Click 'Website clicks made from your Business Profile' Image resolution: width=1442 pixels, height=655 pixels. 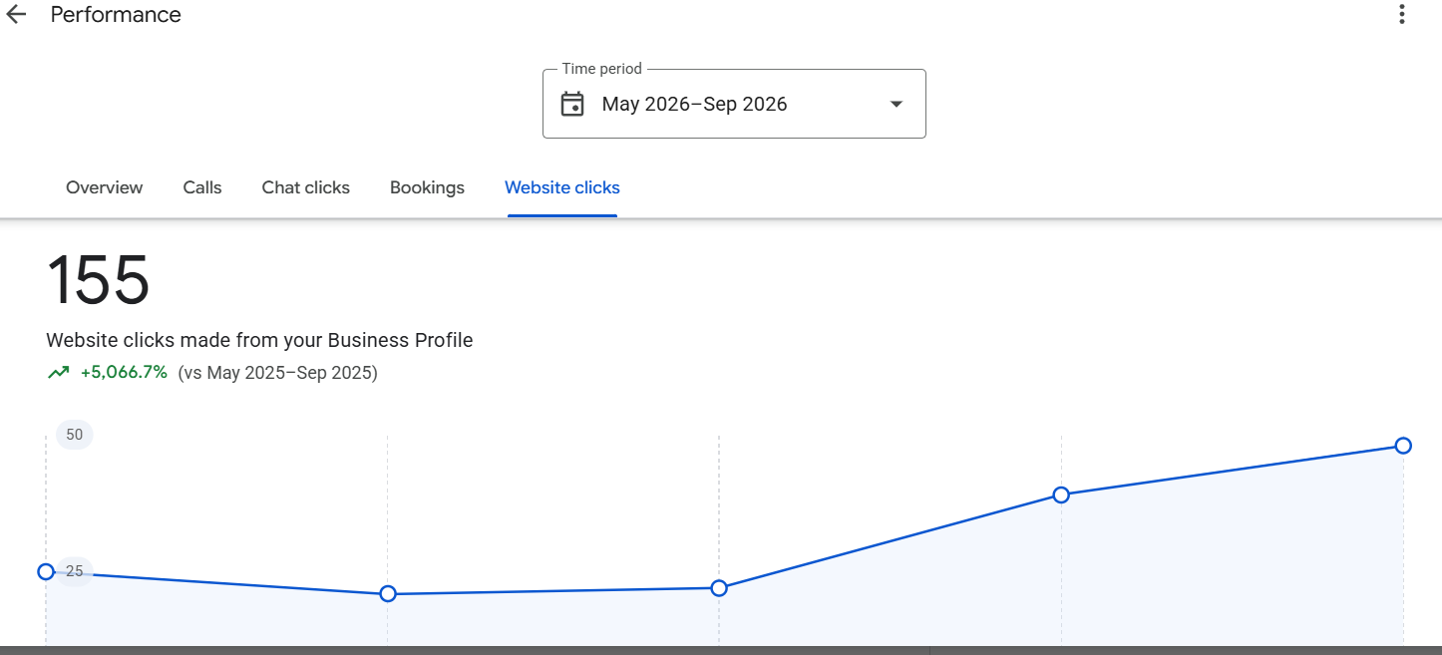[259, 340]
